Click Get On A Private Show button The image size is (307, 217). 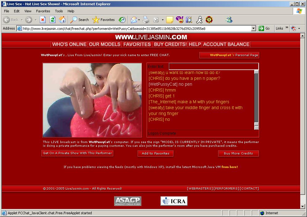(77, 153)
